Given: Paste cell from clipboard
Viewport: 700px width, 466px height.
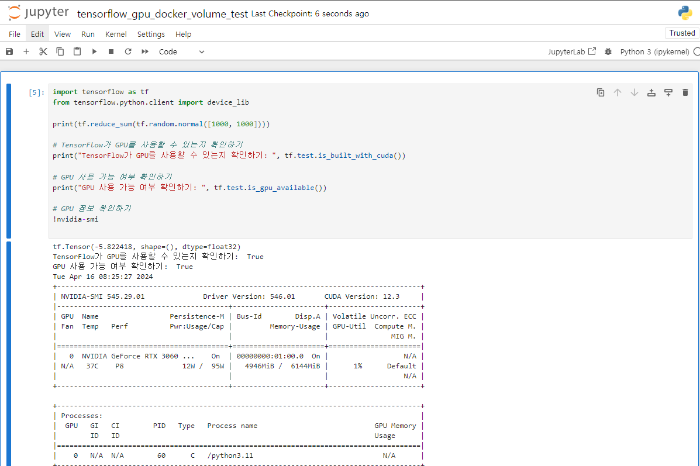Looking at the screenshot, I should (77, 52).
